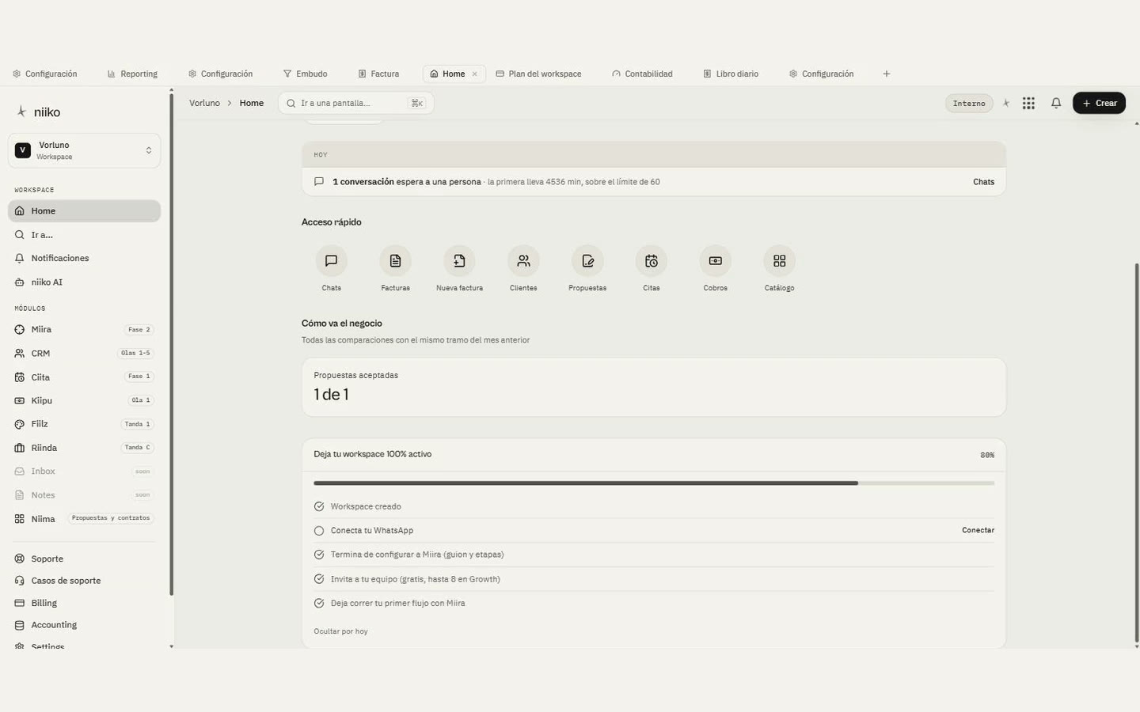This screenshot has height=712, width=1140.
Task: Click the niiko star icon beside Interno
Action: coord(1006,103)
